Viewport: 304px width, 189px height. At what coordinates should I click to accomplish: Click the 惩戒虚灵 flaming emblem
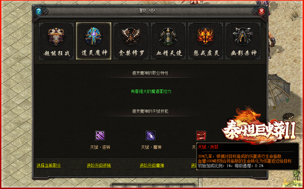coord(206,36)
